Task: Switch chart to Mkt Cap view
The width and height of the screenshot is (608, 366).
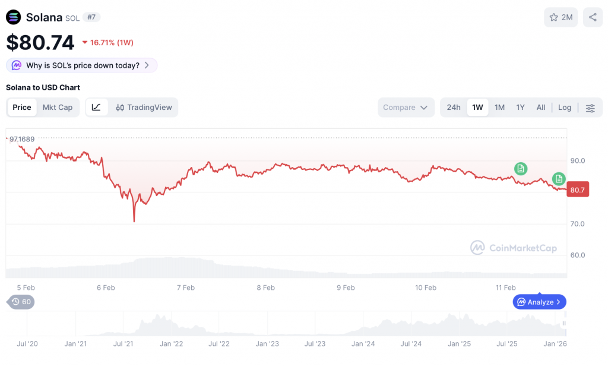Action: coord(58,108)
